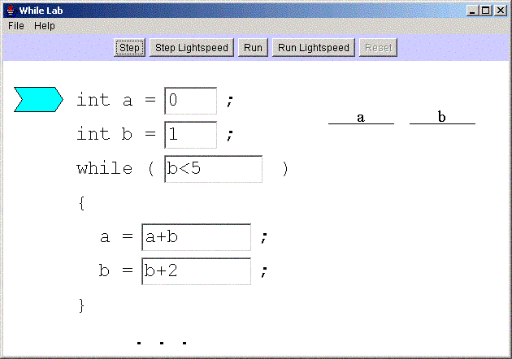This screenshot has width=512, height=359.
Task: Click the grayed-out Reset button
Action: 378,47
